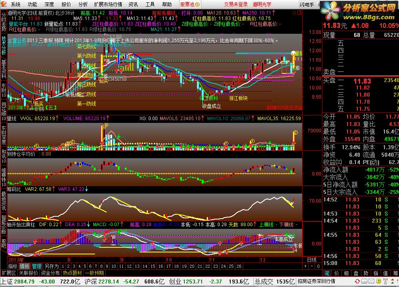This screenshot has height=287, width=399.
Task: Click the yellow icon after the envelope
Action: 378,282
